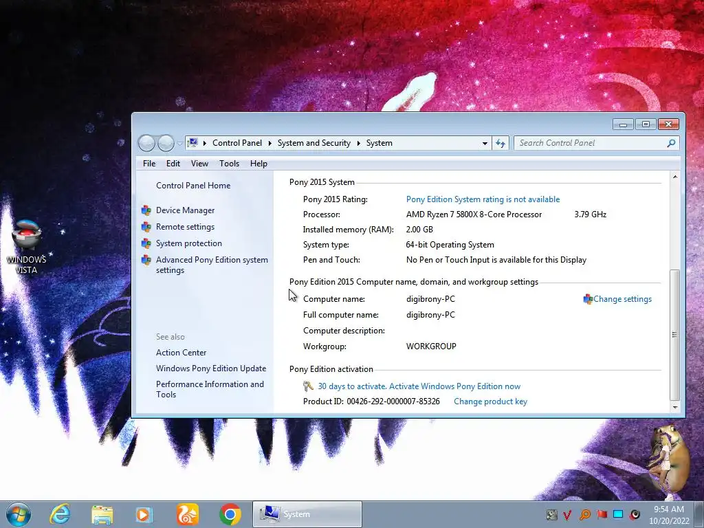Click the cyan monitor network tray icon
704x528 pixels.
tap(618, 514)
